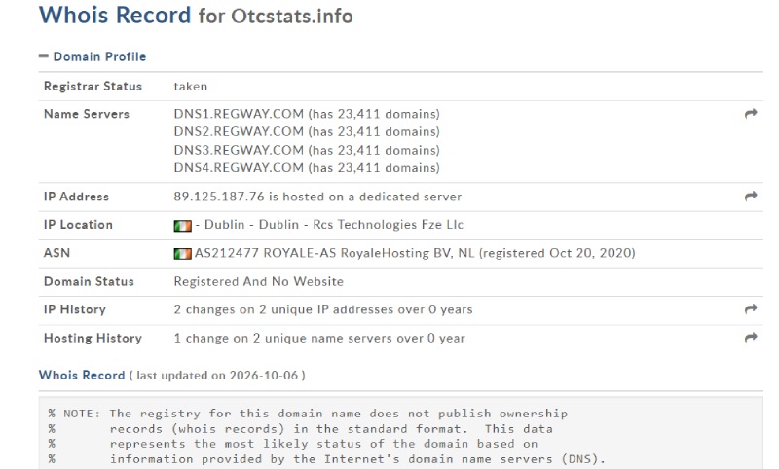Click the IP History label
Viewport: 779px width, 469px height.
[x=75, y=309]
